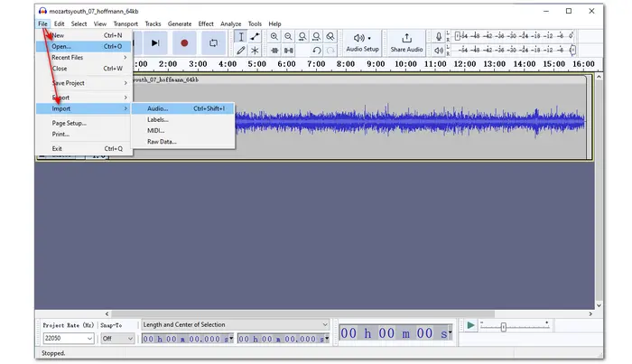
Task: Click the Zoom In magnifier icon
Action: coord(274,37)
